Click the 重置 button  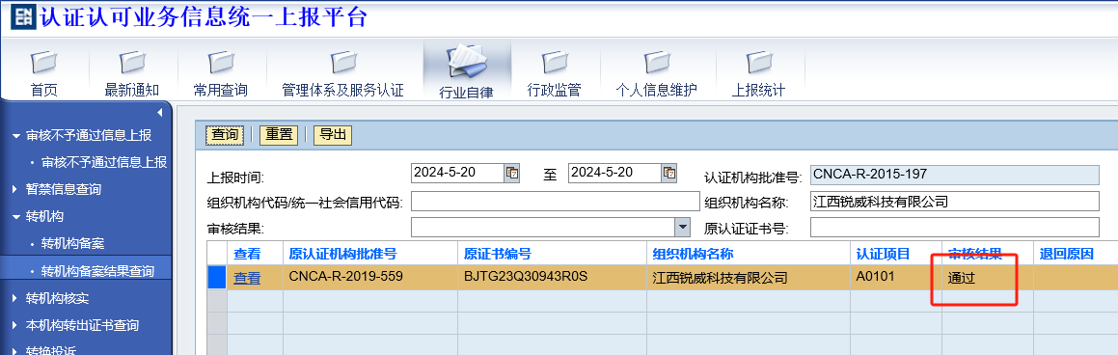(279, 135)
